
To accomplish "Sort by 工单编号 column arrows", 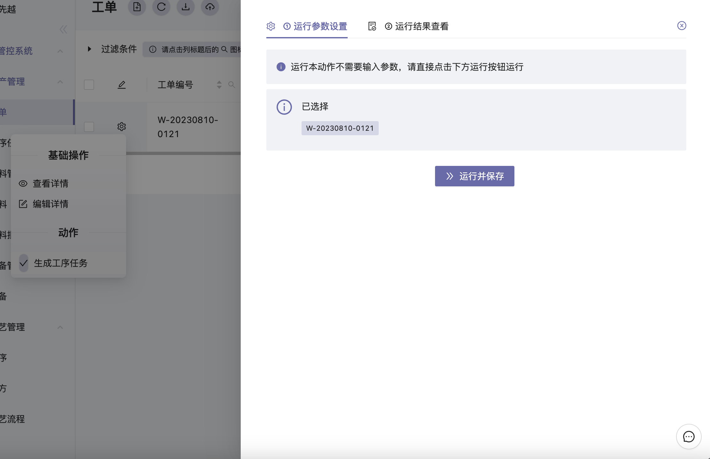I will click(x=219, y=85).
